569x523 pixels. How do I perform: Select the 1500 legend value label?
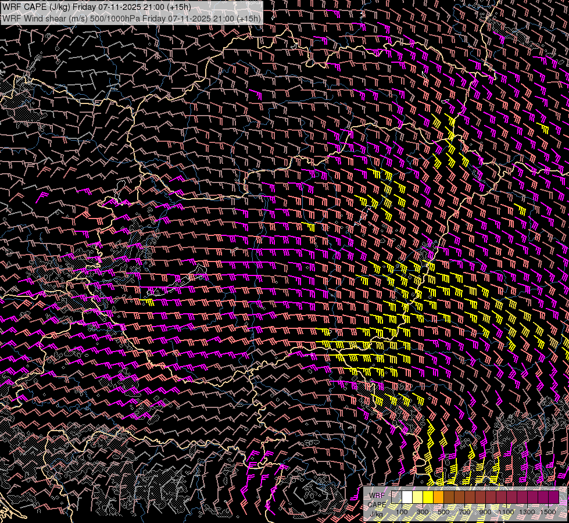(548, 511)
